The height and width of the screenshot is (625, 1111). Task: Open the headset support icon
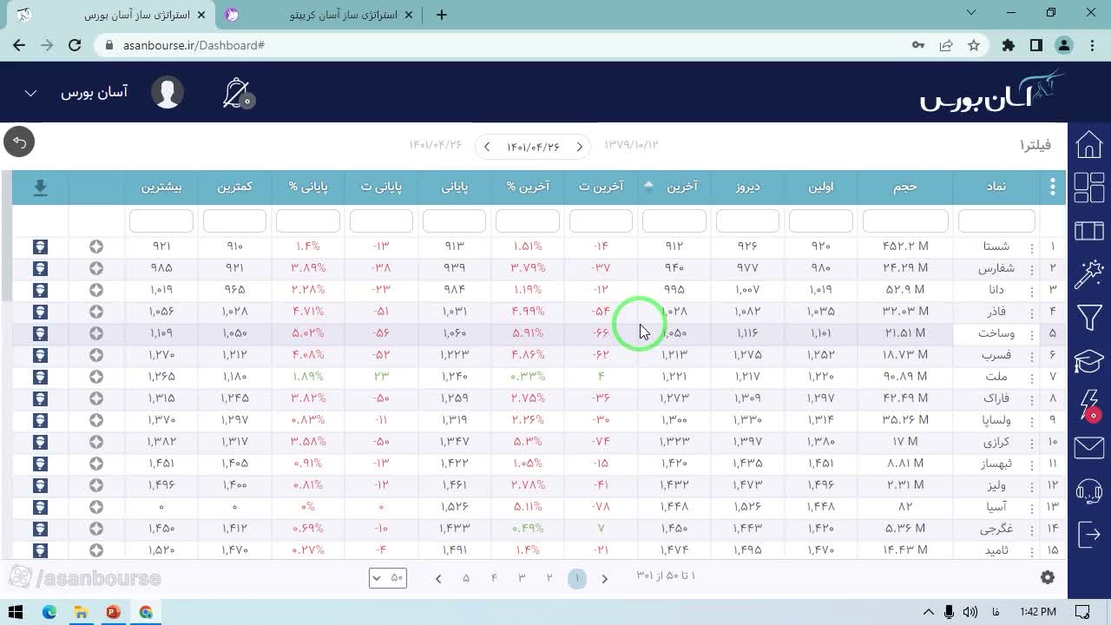[1088, 491]
